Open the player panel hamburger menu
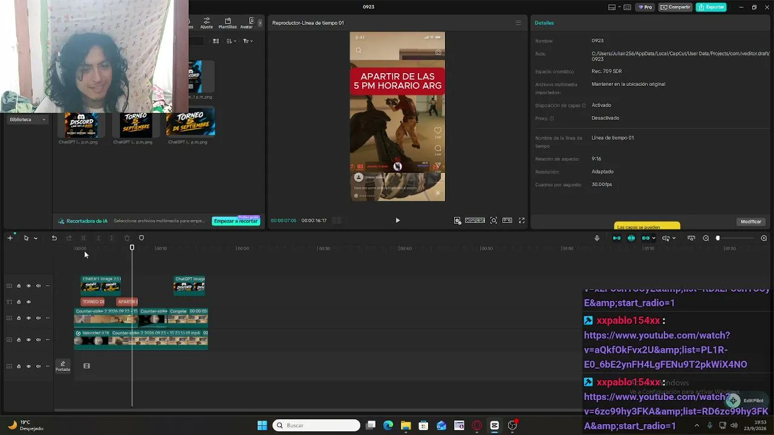774x435 pixels. click(x=518, y=23)
